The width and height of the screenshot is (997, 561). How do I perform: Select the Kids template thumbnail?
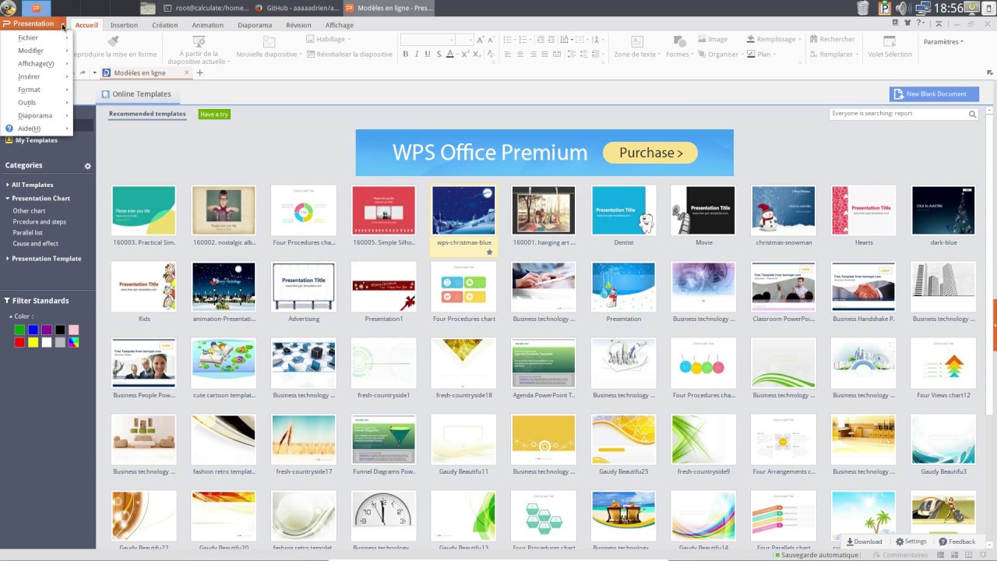pos(143,287)
